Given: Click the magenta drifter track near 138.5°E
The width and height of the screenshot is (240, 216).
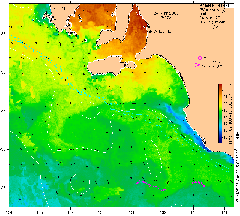Looking at the screenshot, I should pos(151,186).
